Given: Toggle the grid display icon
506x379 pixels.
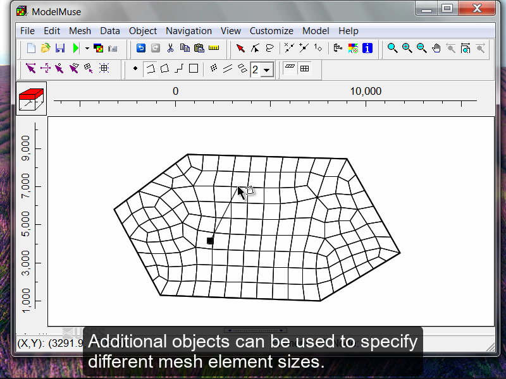Looking at the screenshot, I should pos(305,69).
